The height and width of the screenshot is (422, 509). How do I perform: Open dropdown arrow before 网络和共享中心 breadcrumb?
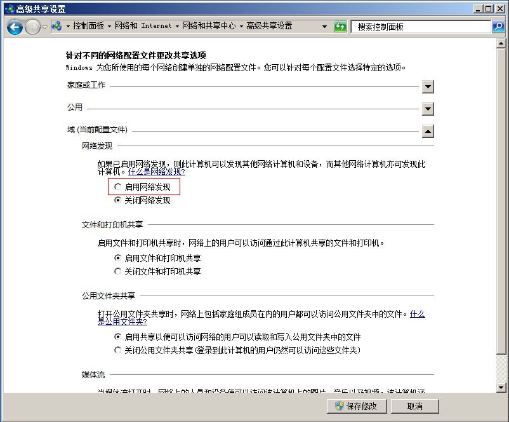tap(177, 26)
